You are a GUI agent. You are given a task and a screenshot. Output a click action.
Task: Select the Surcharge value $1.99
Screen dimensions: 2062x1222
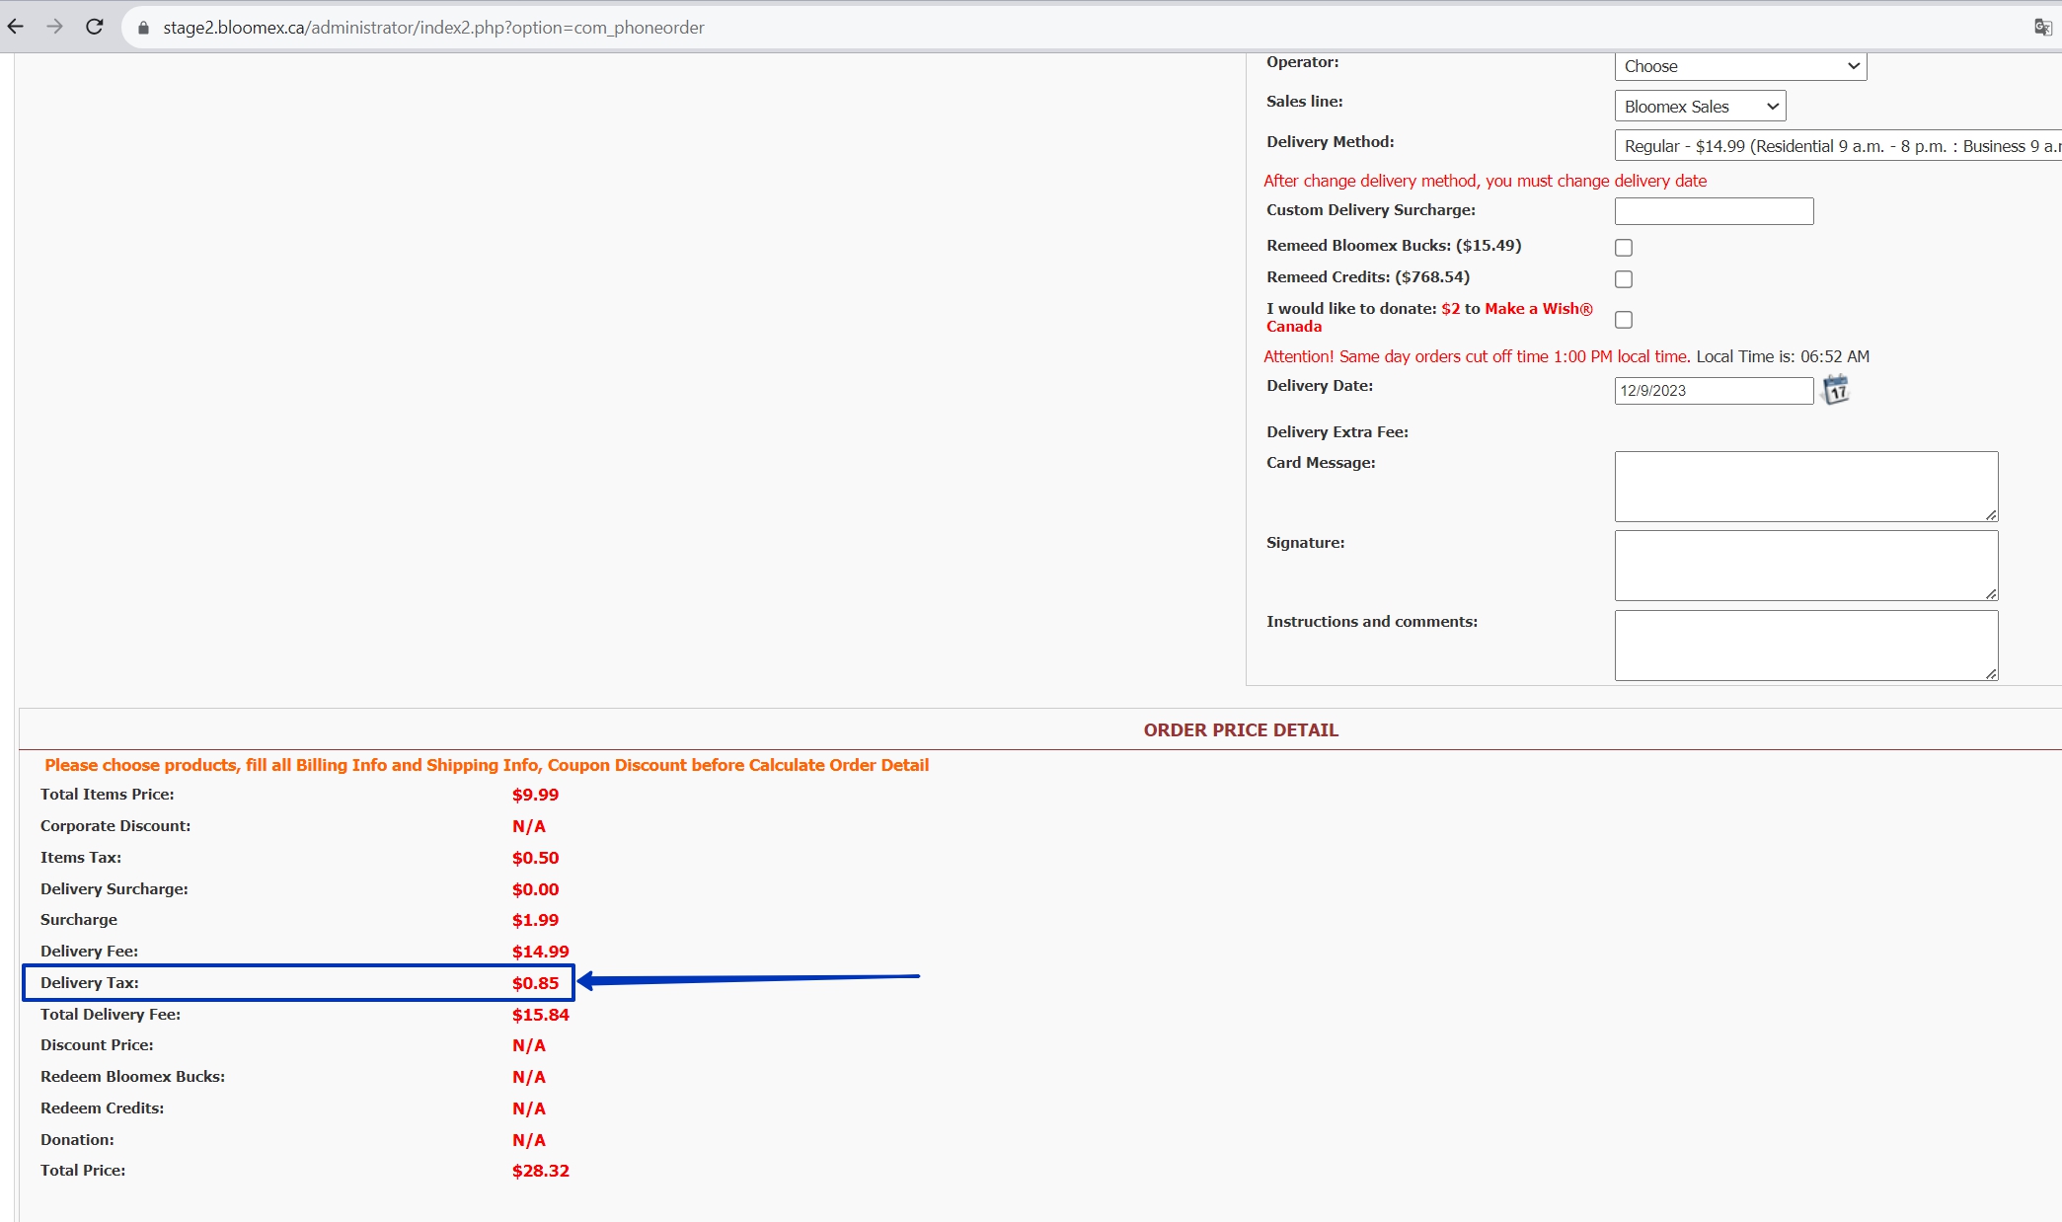click(x=535, y=920)
